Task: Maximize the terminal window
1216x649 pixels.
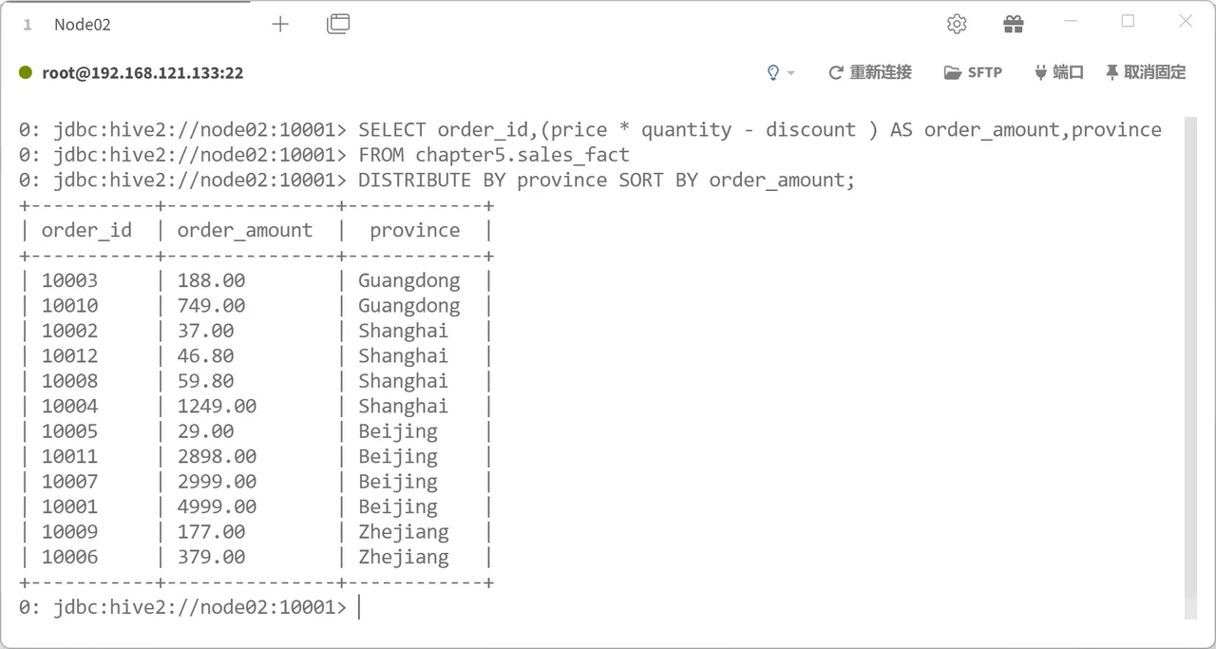Action: [1129, 21]
